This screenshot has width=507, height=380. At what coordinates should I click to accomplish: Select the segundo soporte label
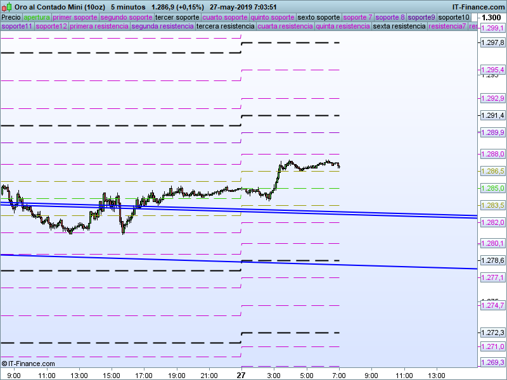coord(126,17)
